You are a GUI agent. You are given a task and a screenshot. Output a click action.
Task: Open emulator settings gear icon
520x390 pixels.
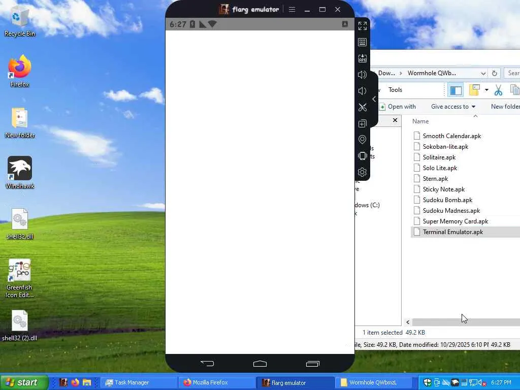coord(362,172)
